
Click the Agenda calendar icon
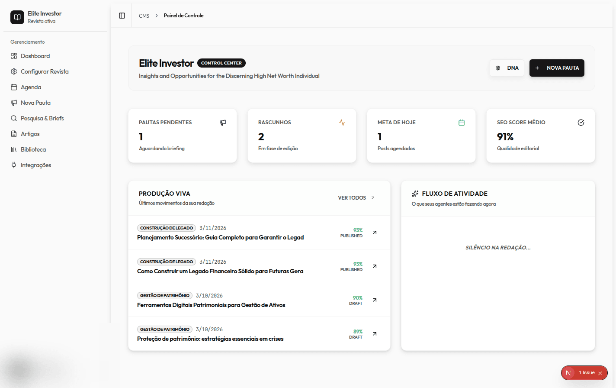[x=14, y=87]
